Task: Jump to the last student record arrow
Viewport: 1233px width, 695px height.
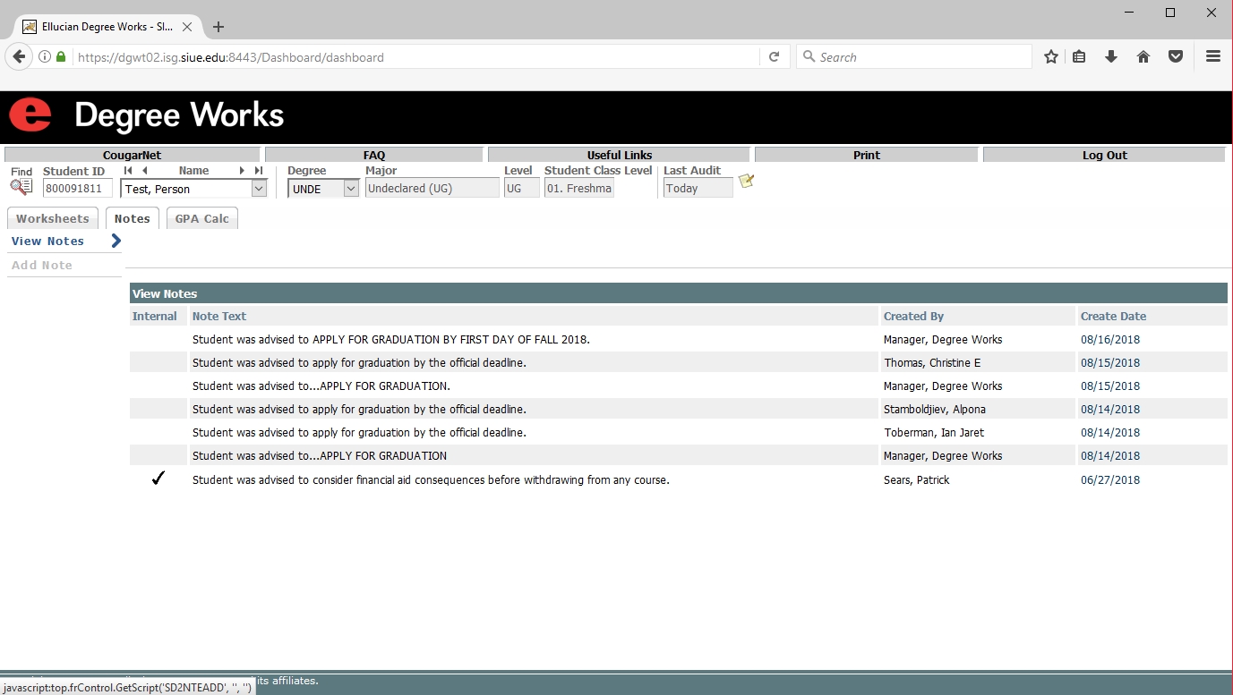Action: 259,171
